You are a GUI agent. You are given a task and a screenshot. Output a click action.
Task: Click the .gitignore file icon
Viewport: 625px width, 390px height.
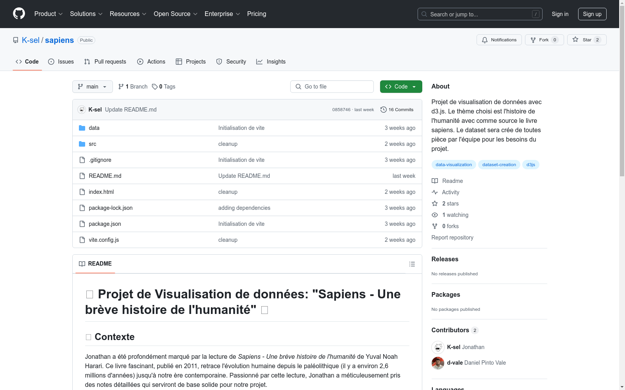click(x=82, y=160)
